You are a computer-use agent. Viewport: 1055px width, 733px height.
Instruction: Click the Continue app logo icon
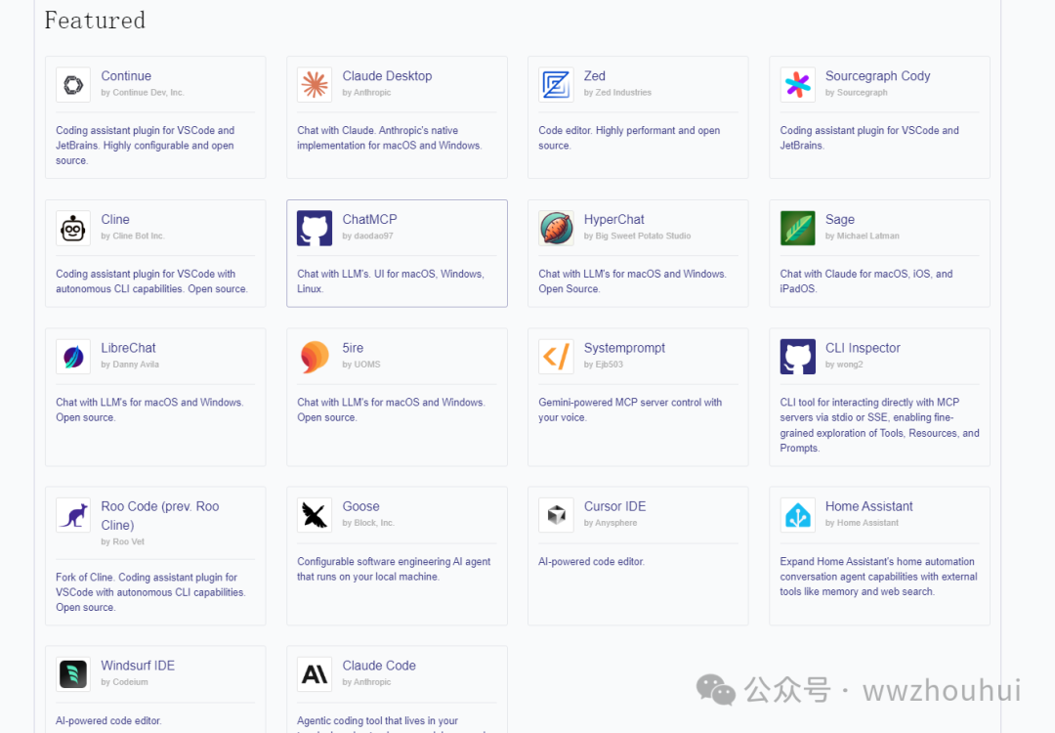click(x=73, y=85)
